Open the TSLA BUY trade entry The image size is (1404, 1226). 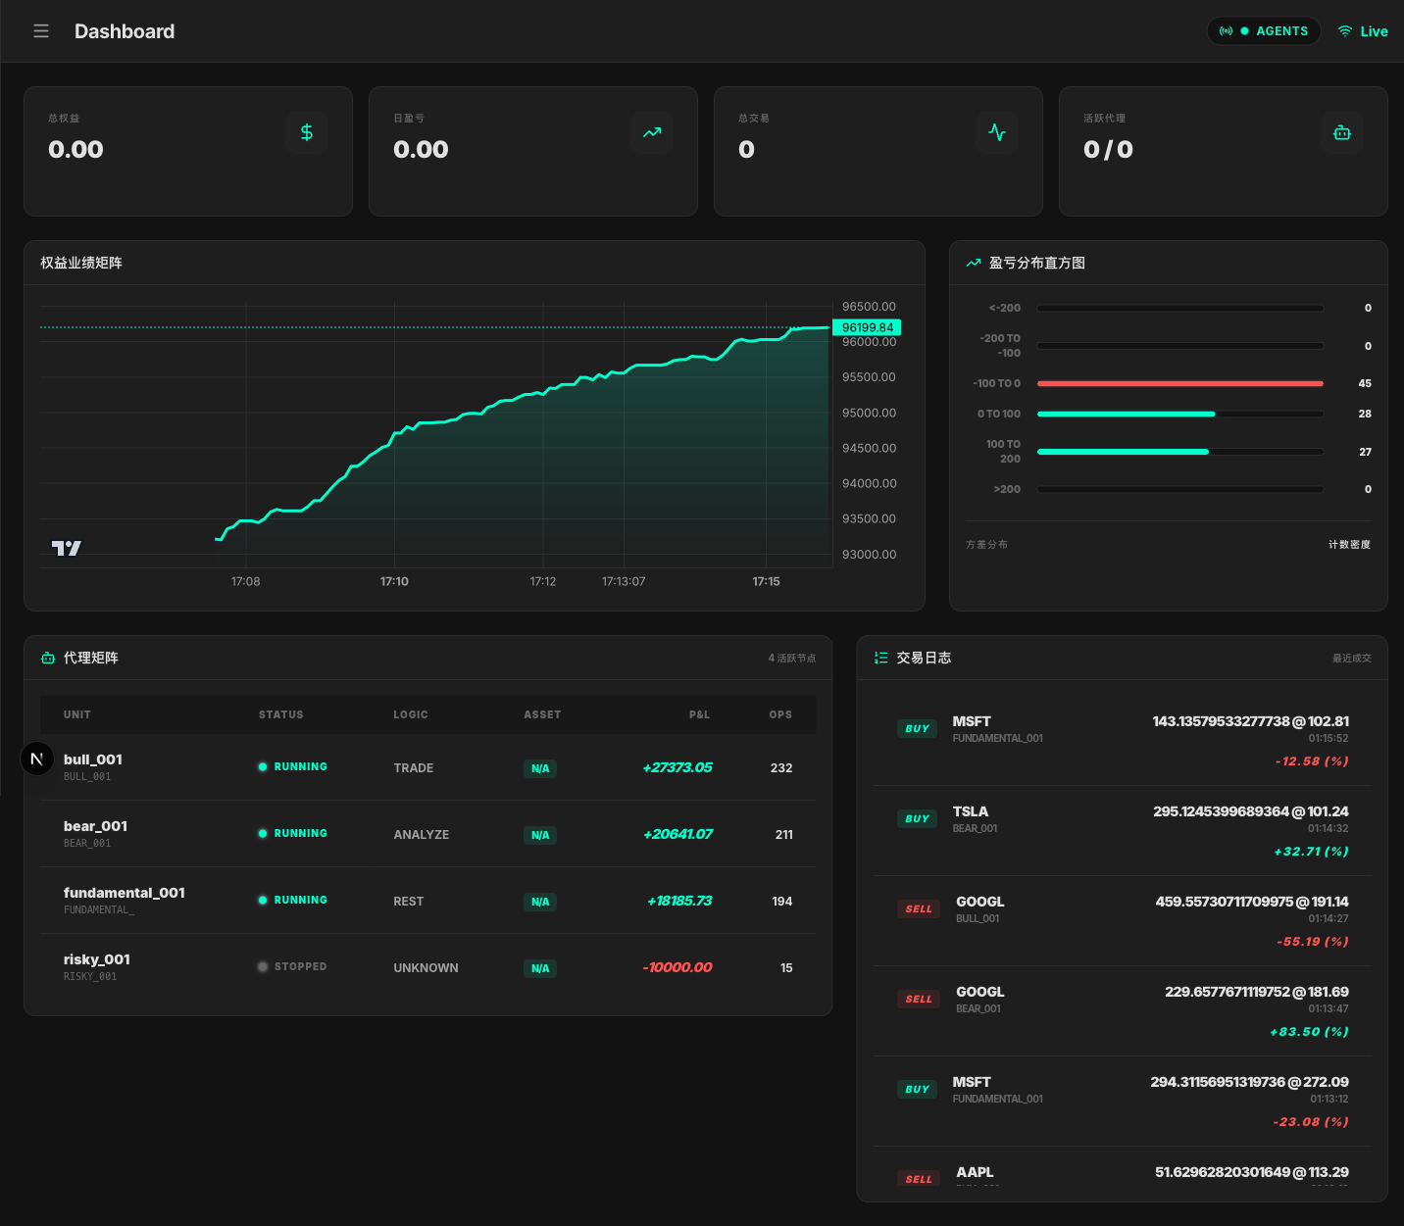pos(1122,830)
